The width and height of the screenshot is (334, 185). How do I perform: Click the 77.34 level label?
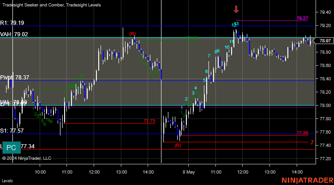[x=28, y=146]
